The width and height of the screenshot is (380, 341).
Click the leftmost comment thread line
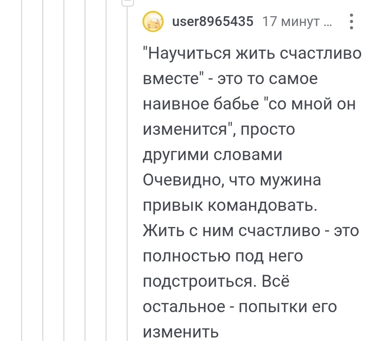point(22,174)
